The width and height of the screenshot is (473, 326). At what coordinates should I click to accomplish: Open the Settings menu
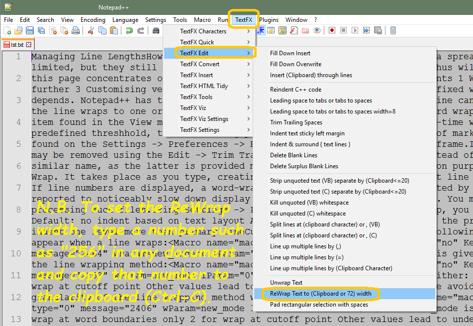[x=156, y=20]
